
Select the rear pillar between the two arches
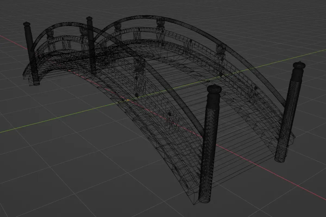coord(92,45)
